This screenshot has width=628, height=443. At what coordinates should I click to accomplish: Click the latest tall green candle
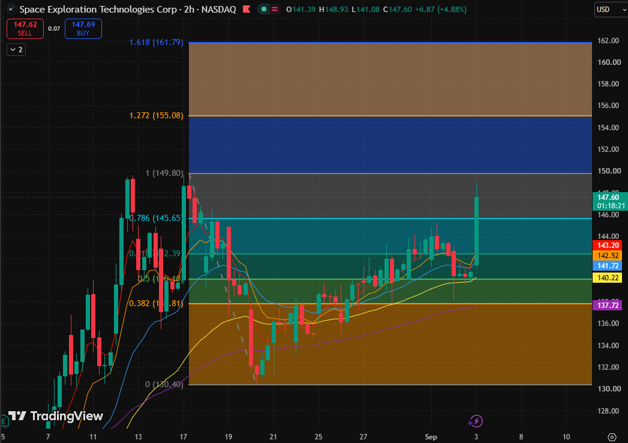click(477, 231)
